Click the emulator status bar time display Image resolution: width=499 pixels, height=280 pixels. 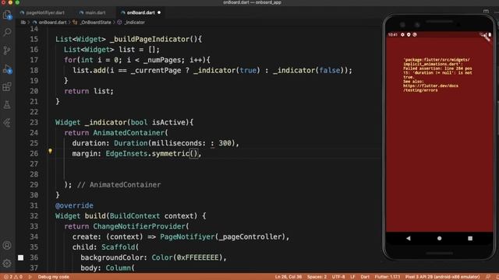coord(393,34)
